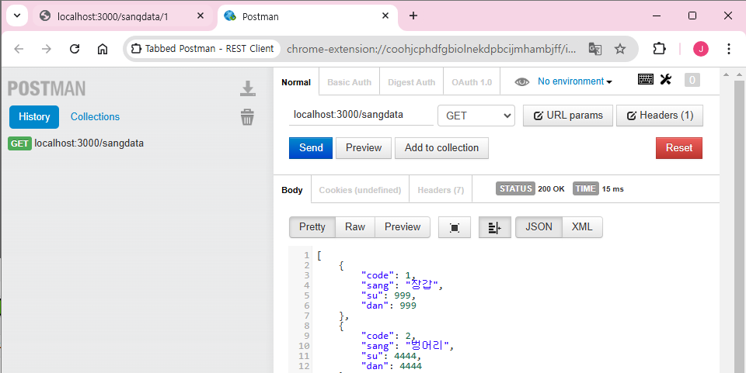Viewport: 746px width, 373px height.
Task: Click the POSTMAN logo text
Action: pyautogui.click(x=47, y=88)
